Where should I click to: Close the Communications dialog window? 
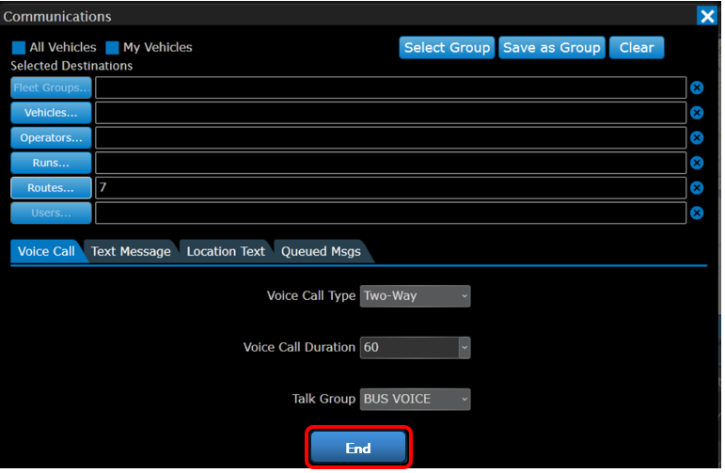tap(707, 16)
